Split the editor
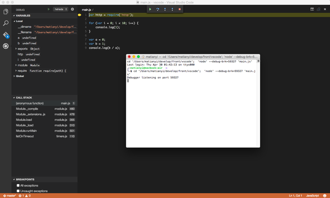 pos(312,9)
